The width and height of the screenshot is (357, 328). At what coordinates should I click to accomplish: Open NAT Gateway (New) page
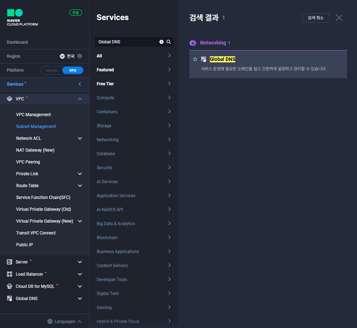tap(35, 150)
